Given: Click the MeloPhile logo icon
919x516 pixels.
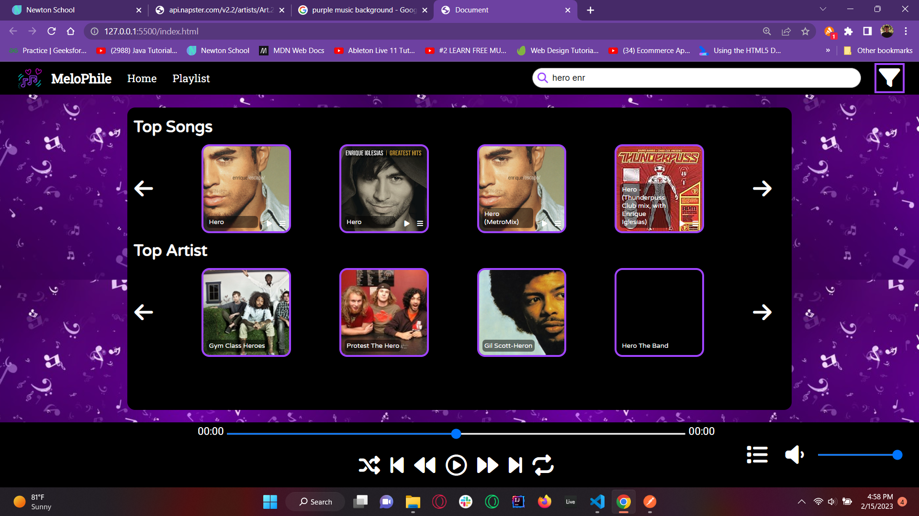Looking at the screenshot, I should (x=30, y=78).
